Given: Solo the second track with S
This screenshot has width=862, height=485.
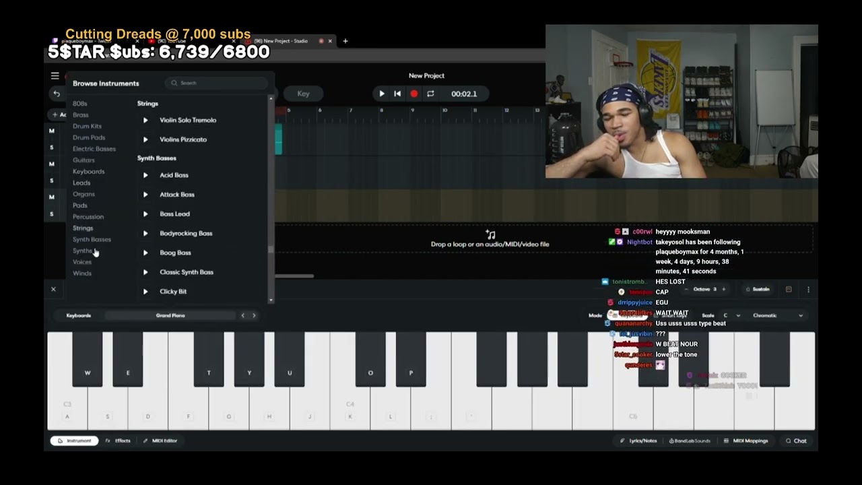Looking at the screenshot, I should [52, 181].
